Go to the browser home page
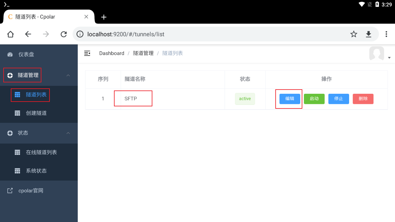 (x=10, y=34)
